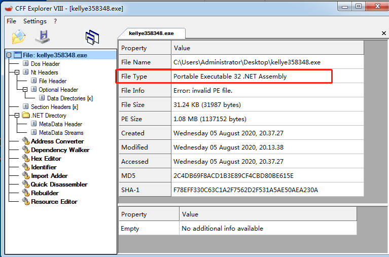Open the Rebuilder tool

pos(45,193)
